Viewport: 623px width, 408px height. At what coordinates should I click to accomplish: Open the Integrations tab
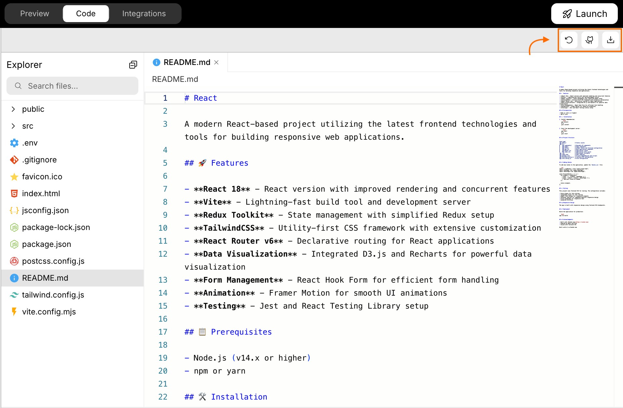coord(144,14)
